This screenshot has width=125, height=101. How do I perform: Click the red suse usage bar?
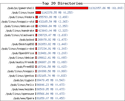tap(38, 13)
